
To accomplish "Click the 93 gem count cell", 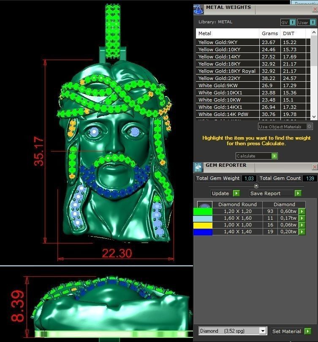I will (270, 211).
